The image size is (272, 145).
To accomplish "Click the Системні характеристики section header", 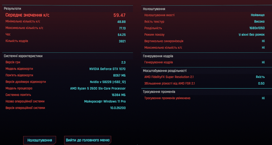I will click(23, 56).
